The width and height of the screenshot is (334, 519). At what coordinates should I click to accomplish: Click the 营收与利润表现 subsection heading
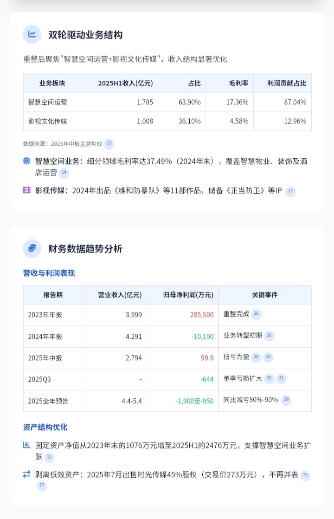(x=49, y=273)
